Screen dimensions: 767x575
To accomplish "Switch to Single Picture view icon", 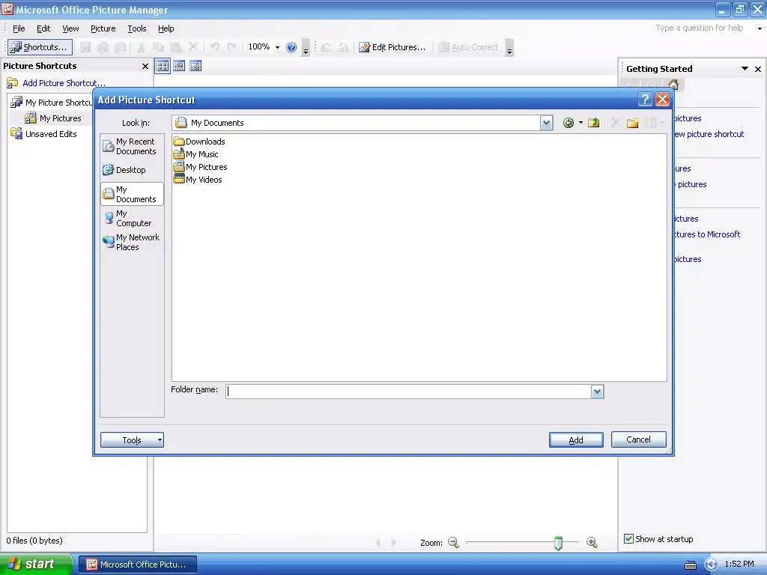I will [195, 66].
